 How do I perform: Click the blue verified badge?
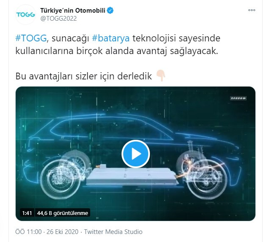pos(110,11)
